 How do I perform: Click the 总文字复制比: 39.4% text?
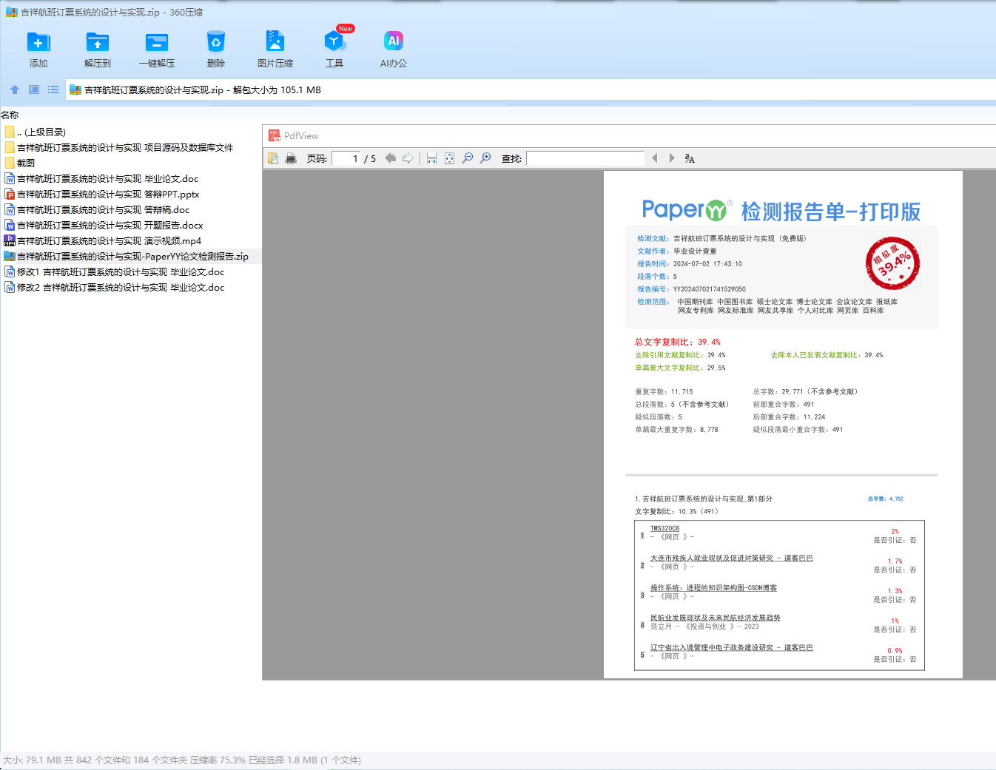click(678, 342)
